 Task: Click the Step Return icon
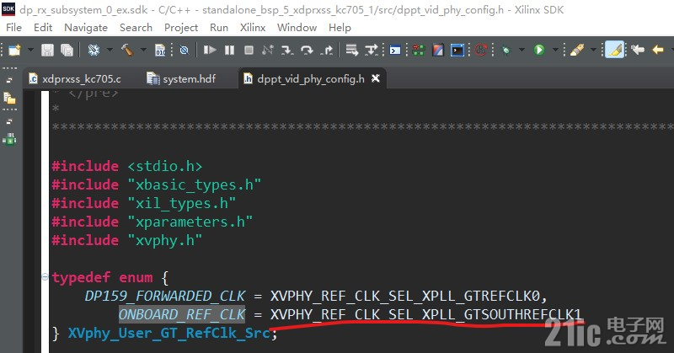[326, 51]
